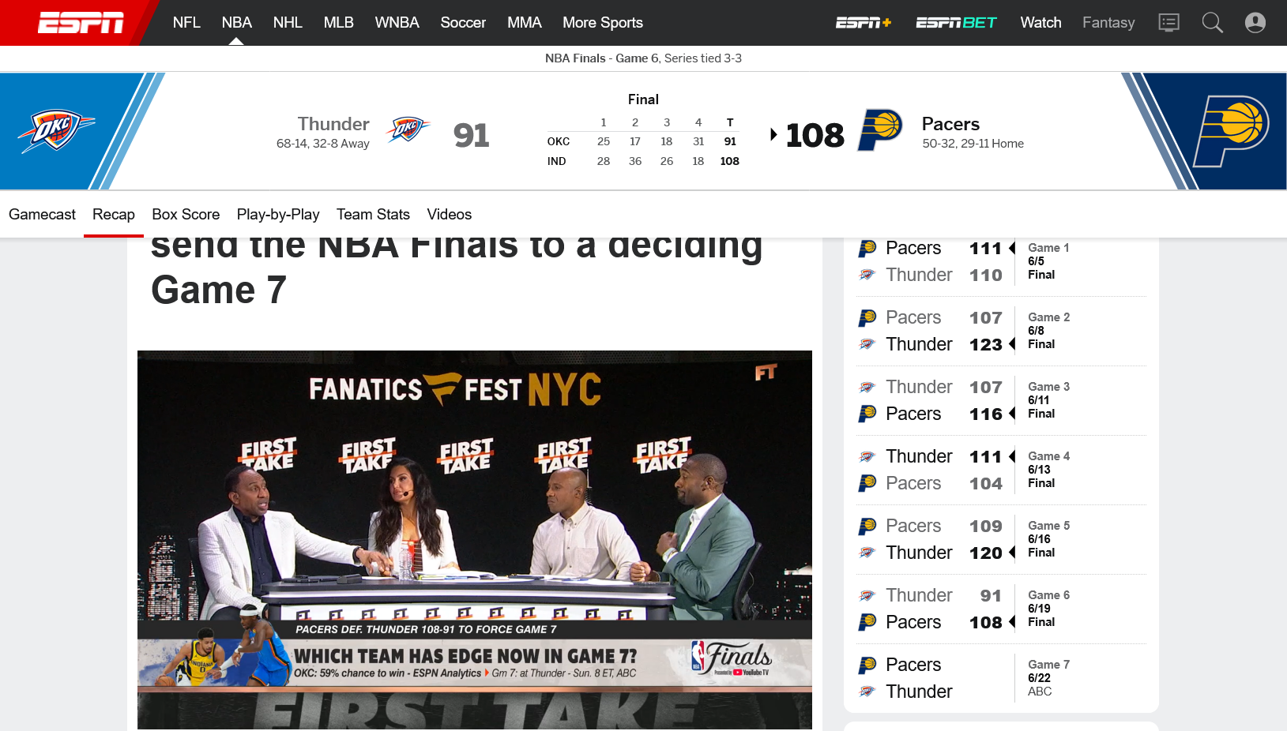Image resolution: width=1287 pixels, height=731 pixels.
Task: Click Pacers logo in Game 1 row
Action: pyautogui.click(x=867, y=248)
